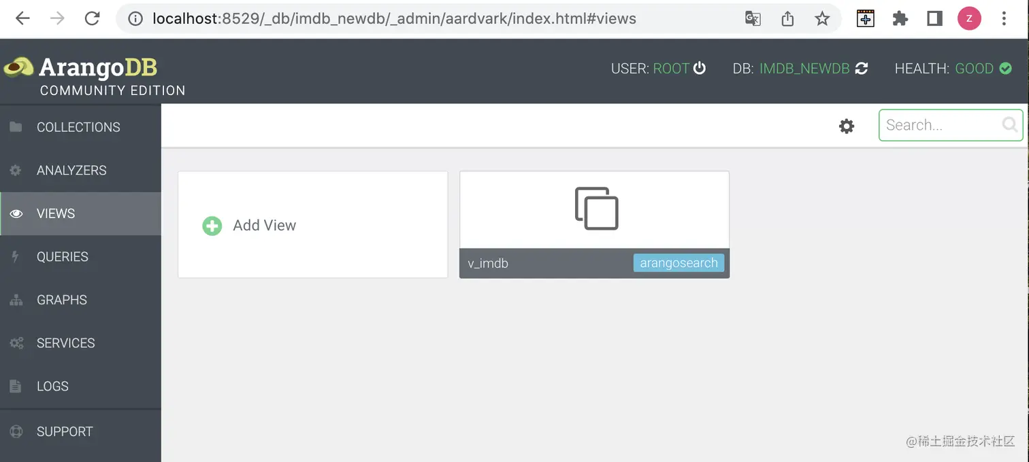
Task: Click the site info icon in address bar
Action: coord(135,19)
